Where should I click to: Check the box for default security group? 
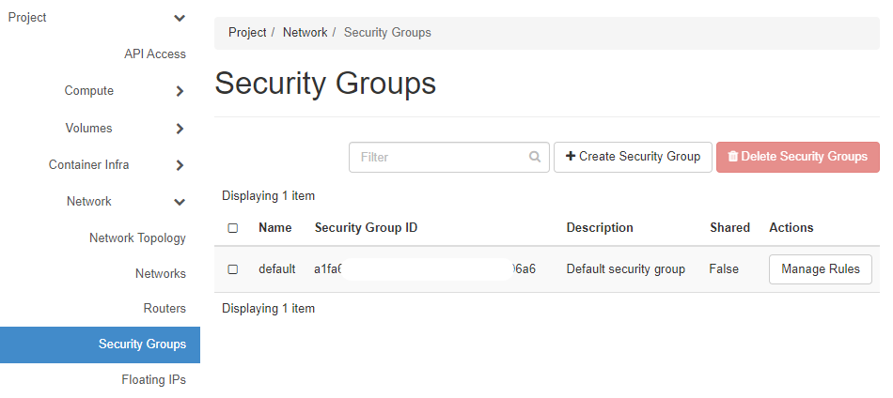[233, 269]
